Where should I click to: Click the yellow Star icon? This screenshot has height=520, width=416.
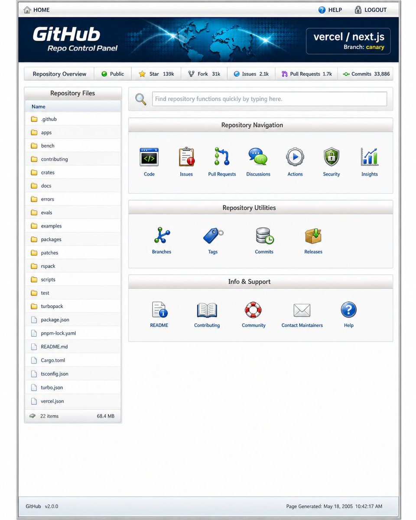[142, 74]
